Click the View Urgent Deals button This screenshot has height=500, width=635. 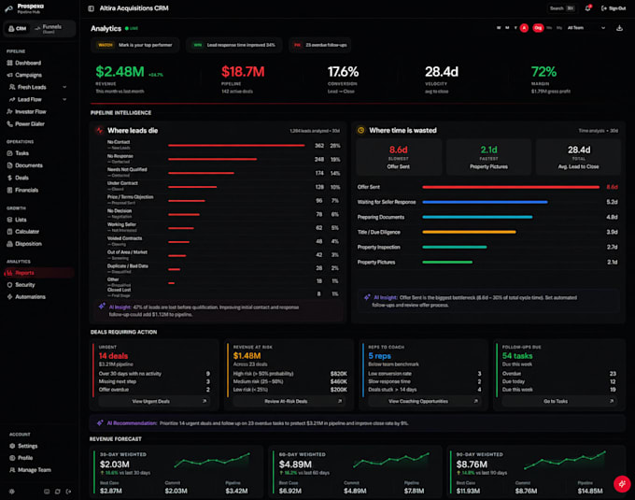coord(154,401)
